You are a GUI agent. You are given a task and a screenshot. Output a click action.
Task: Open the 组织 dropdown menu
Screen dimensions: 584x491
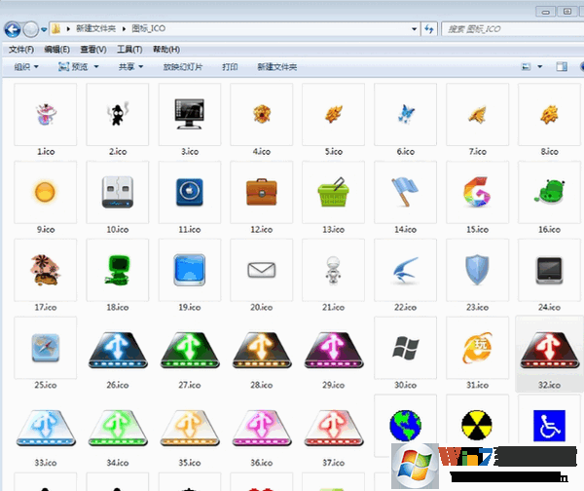(x=26, y=67)
